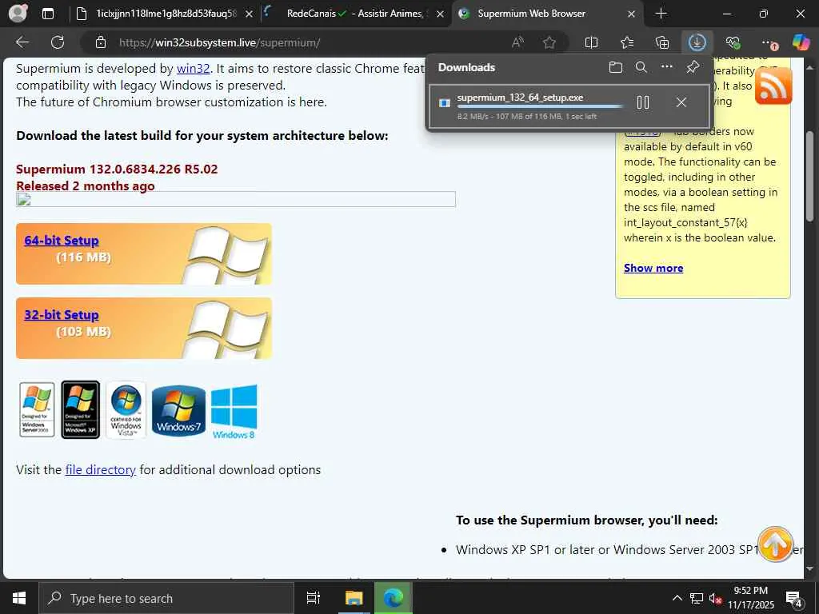Viewport: 819px width, 614px height.
Task: Open Browser essentials heart icon
Action: click(733, 42)
